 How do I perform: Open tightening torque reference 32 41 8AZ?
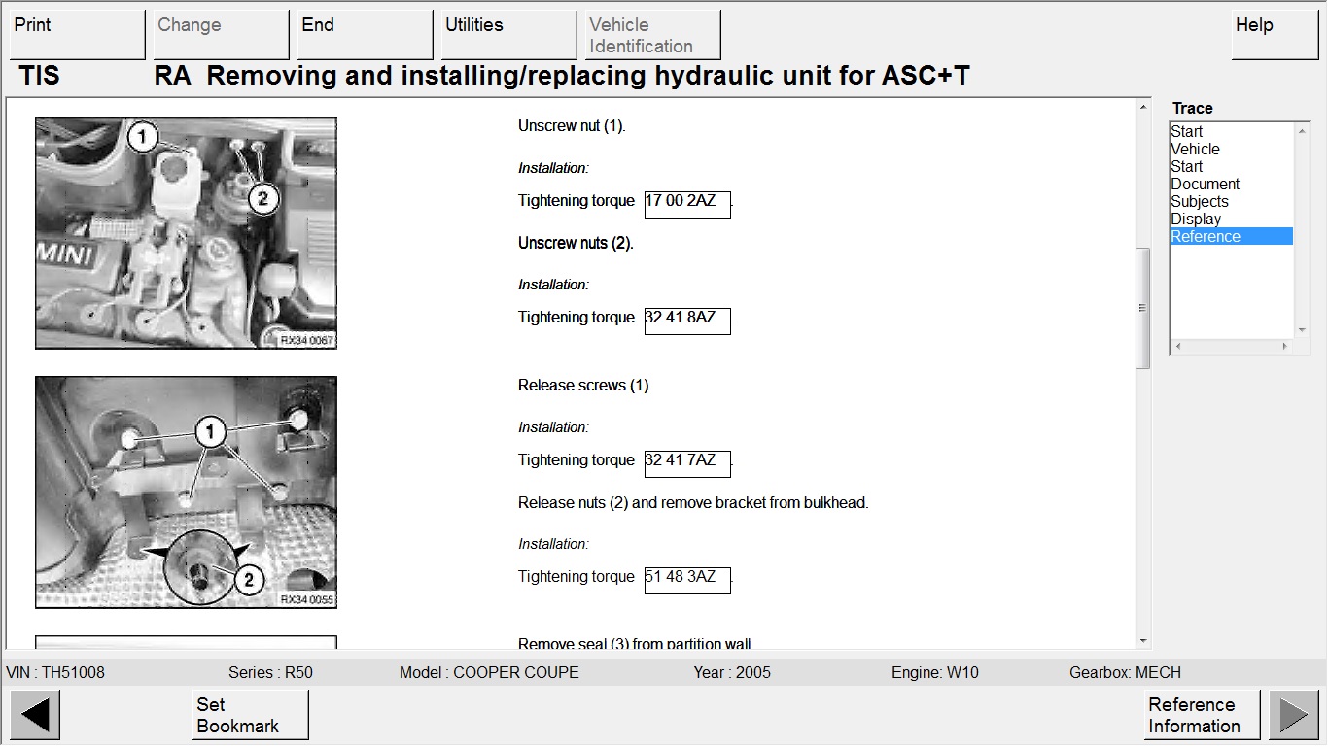click(x=687, y=321)
